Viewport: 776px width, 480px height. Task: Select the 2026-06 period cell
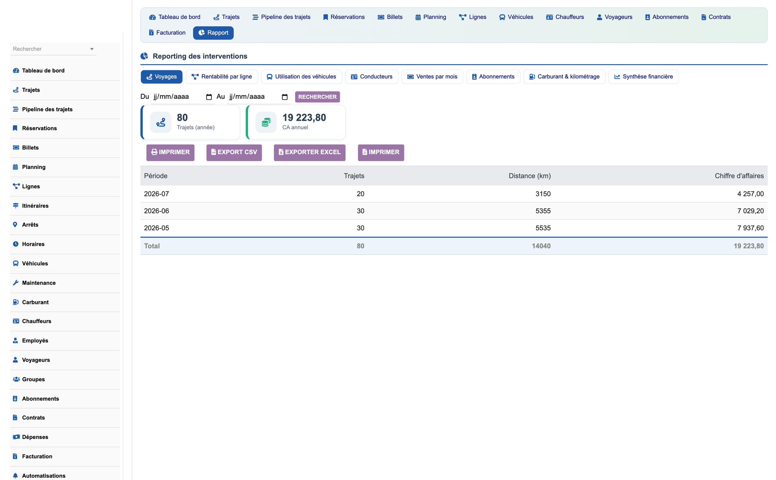point(156,211)
